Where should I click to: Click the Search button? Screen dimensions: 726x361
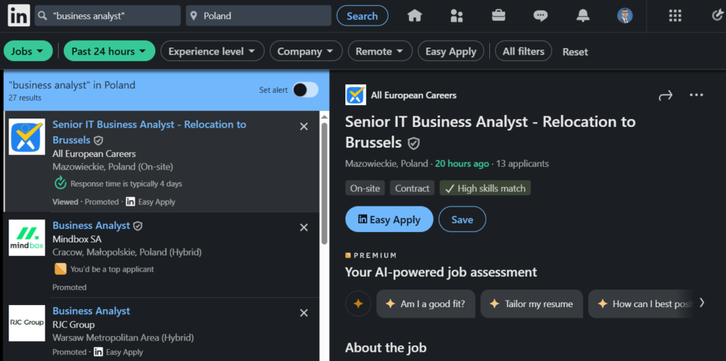tap(362, 16)
